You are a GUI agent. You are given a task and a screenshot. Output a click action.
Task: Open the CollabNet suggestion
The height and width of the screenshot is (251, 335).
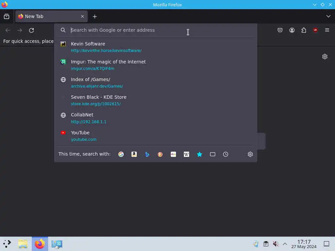[x=155, y=118]
